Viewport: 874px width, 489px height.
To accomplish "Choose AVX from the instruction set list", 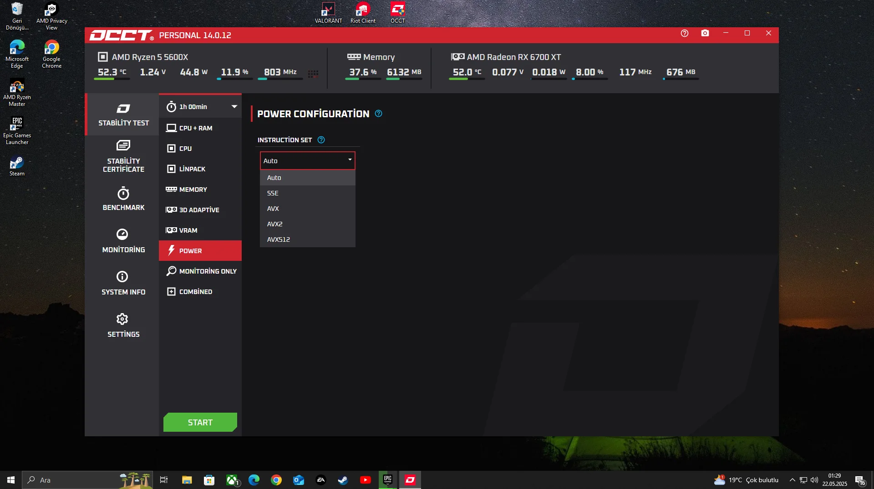I will tap(308, 209).
